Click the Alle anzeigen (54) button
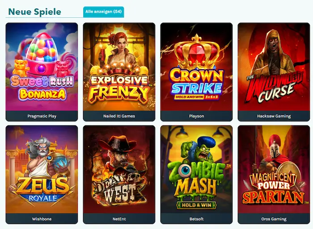313x229 pixels. (103, 12)
